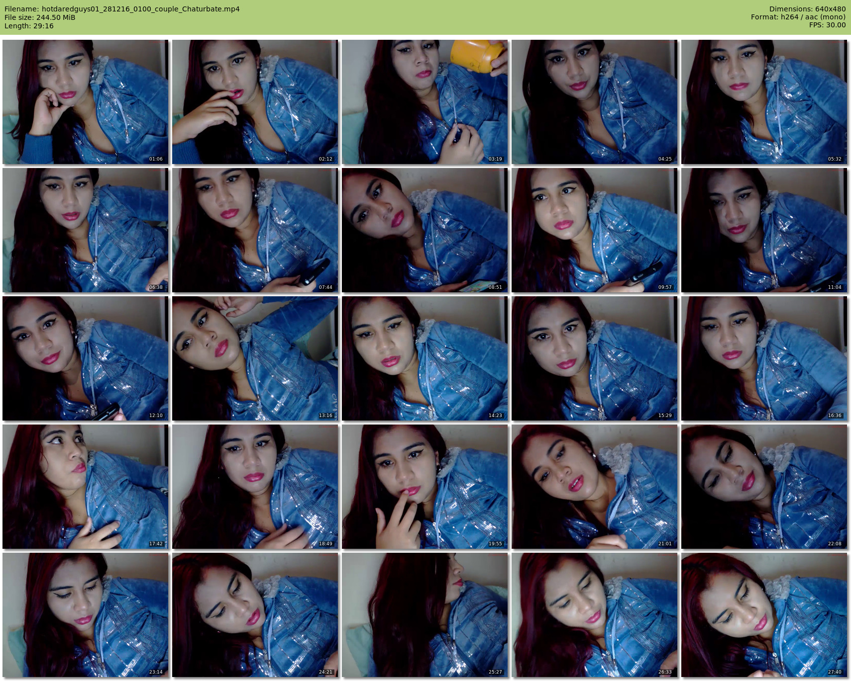The height and width of the screenshot is (681, 851).
Task: Open the thumbnail labeled 17:42
Action: point(85,487)
